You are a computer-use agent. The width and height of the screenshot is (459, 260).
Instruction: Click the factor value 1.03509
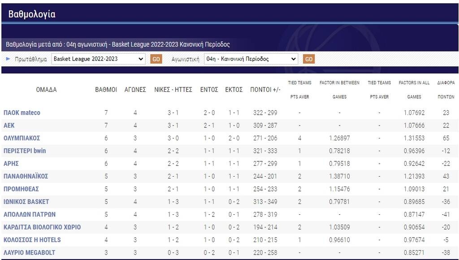pos(340,227)
